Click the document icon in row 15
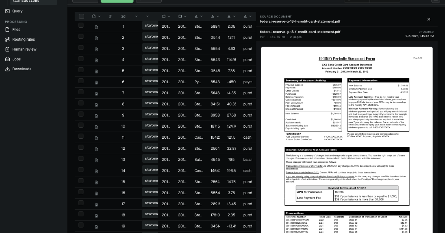445x233 pixels. 96,182
